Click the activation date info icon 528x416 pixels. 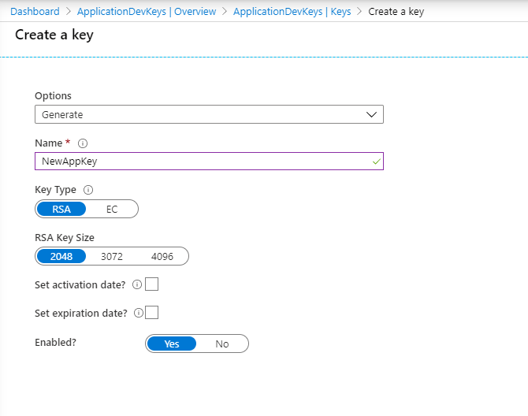click(x=137, y=284)
